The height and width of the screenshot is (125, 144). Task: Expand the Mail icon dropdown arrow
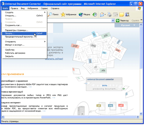(105, 15)
